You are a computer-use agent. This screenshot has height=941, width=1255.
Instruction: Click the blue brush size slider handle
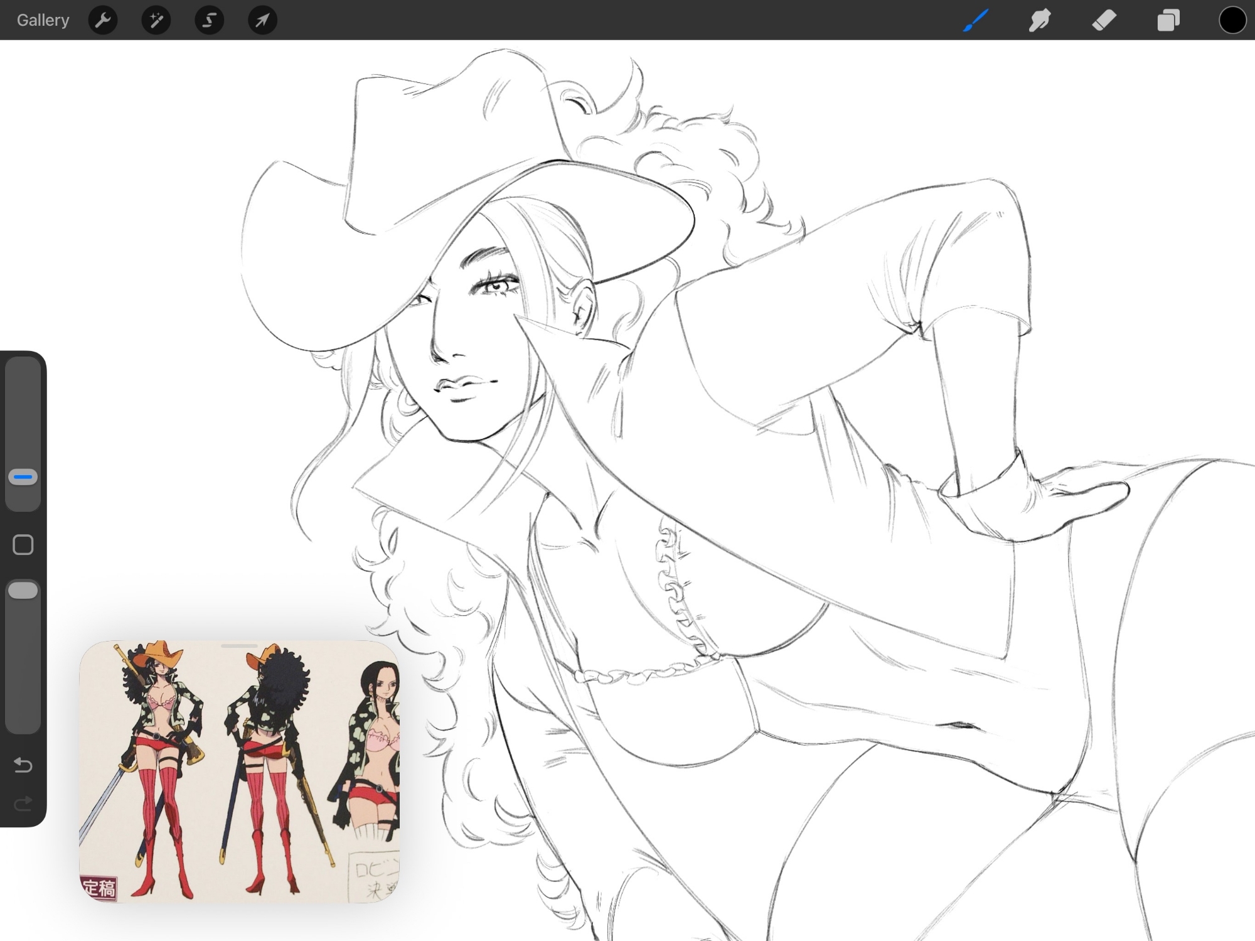click(x=23, y=477)
